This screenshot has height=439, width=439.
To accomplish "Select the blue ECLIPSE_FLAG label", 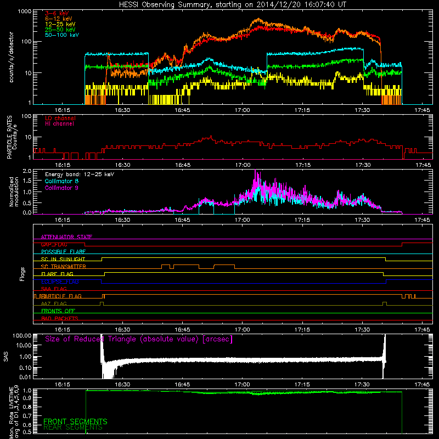I will pos(60,282).
